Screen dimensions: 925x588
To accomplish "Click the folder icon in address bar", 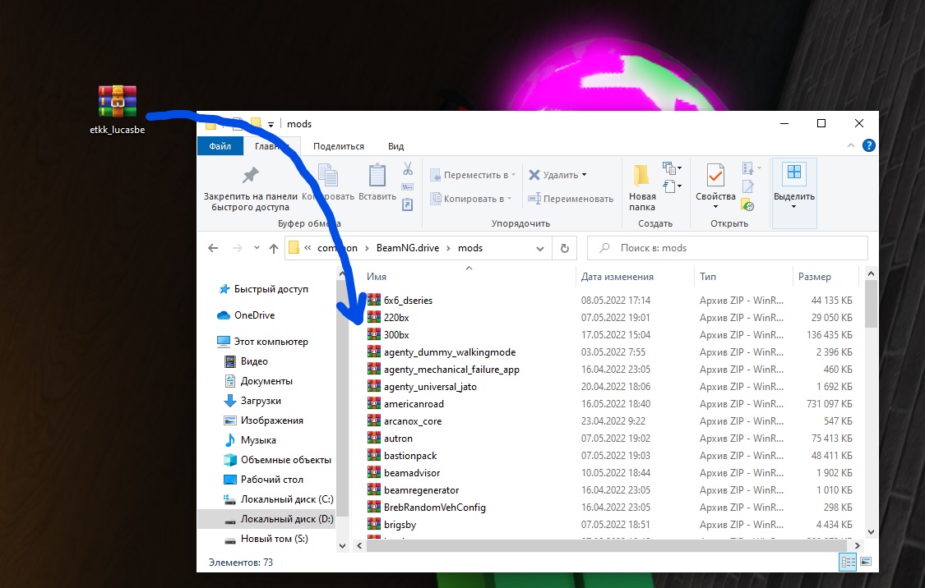I will tap(294, 248).
